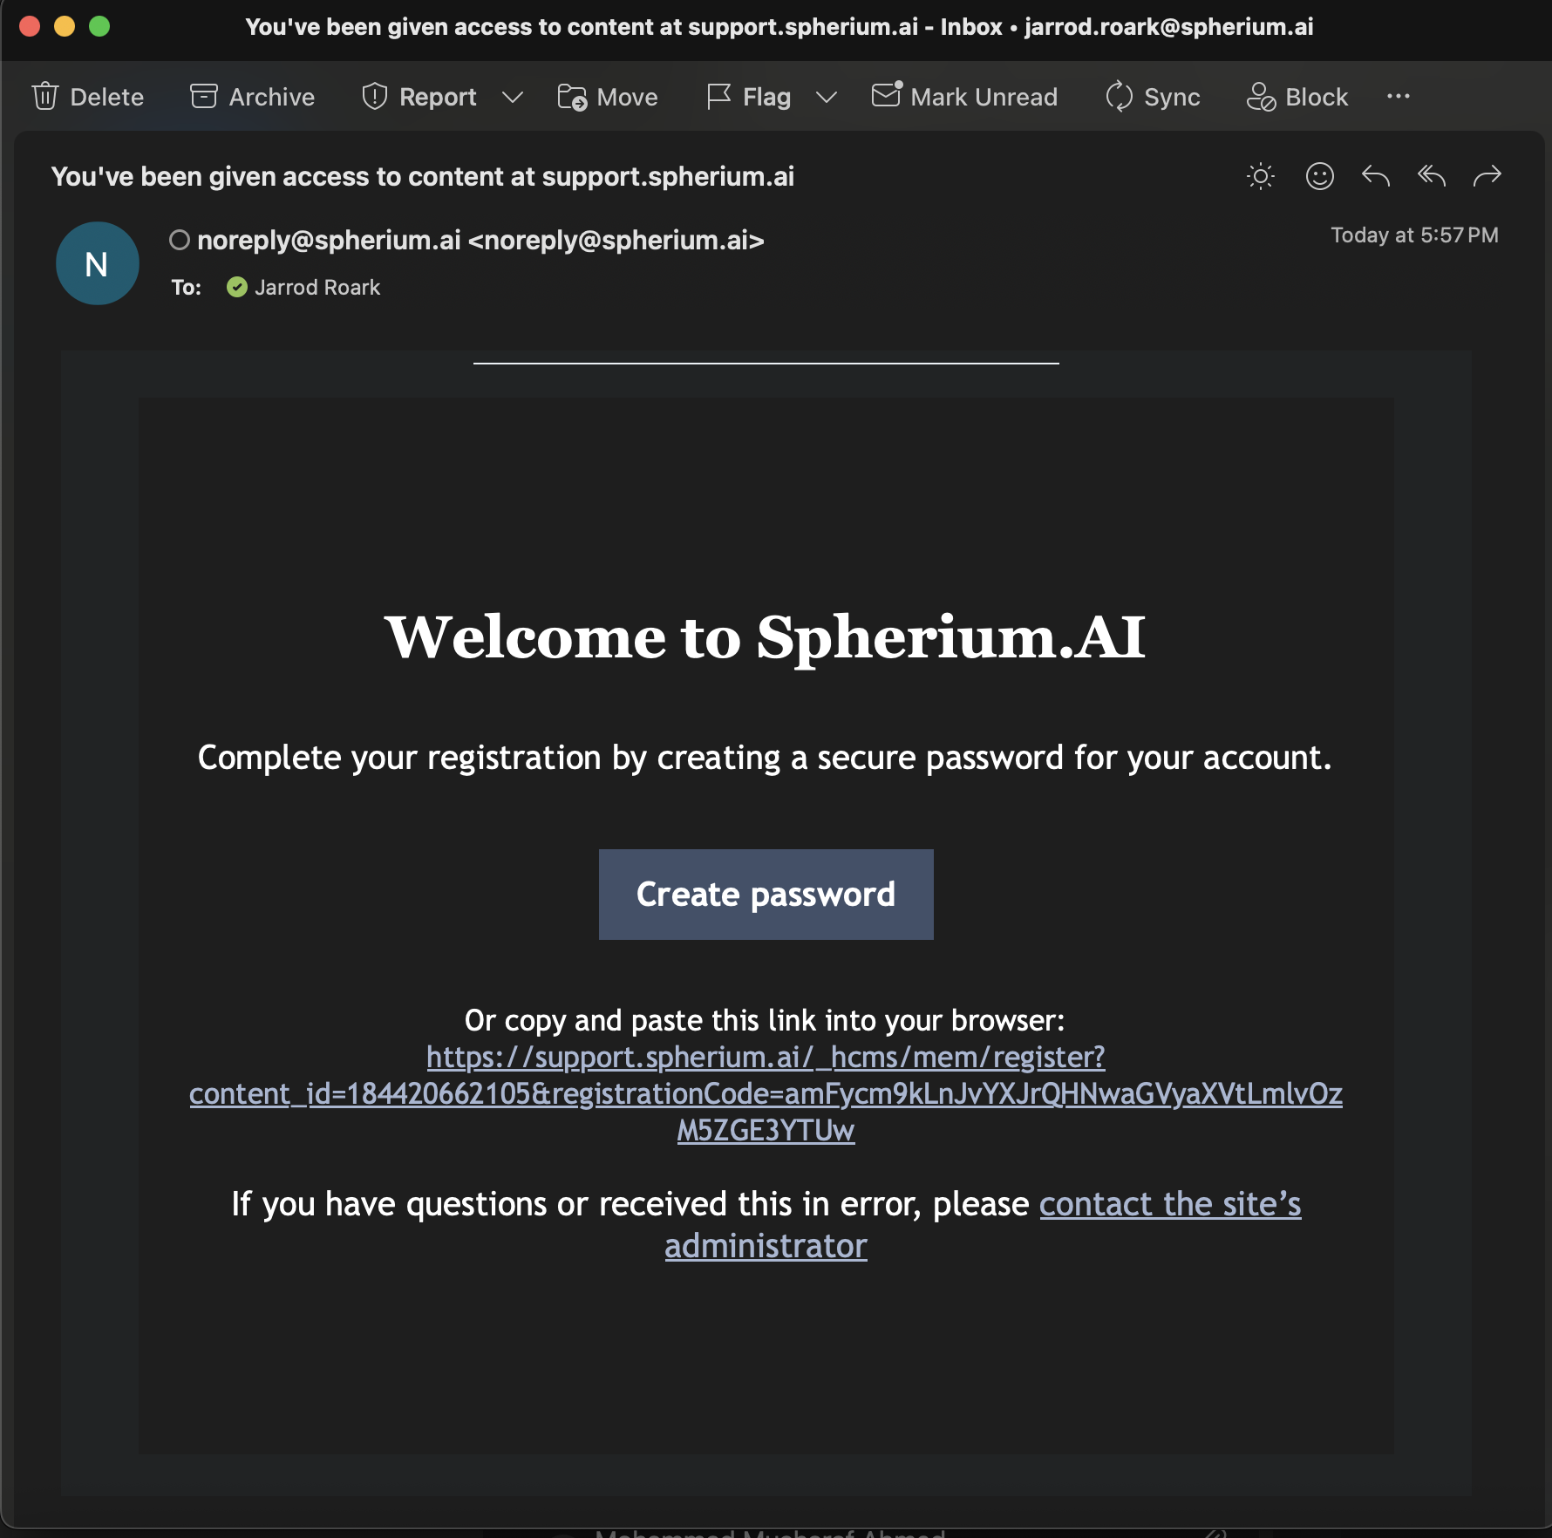Open the support.spherium.ai registration link
The height and width of the screenshot is (1538, 1552).
tap(766, 1093)
